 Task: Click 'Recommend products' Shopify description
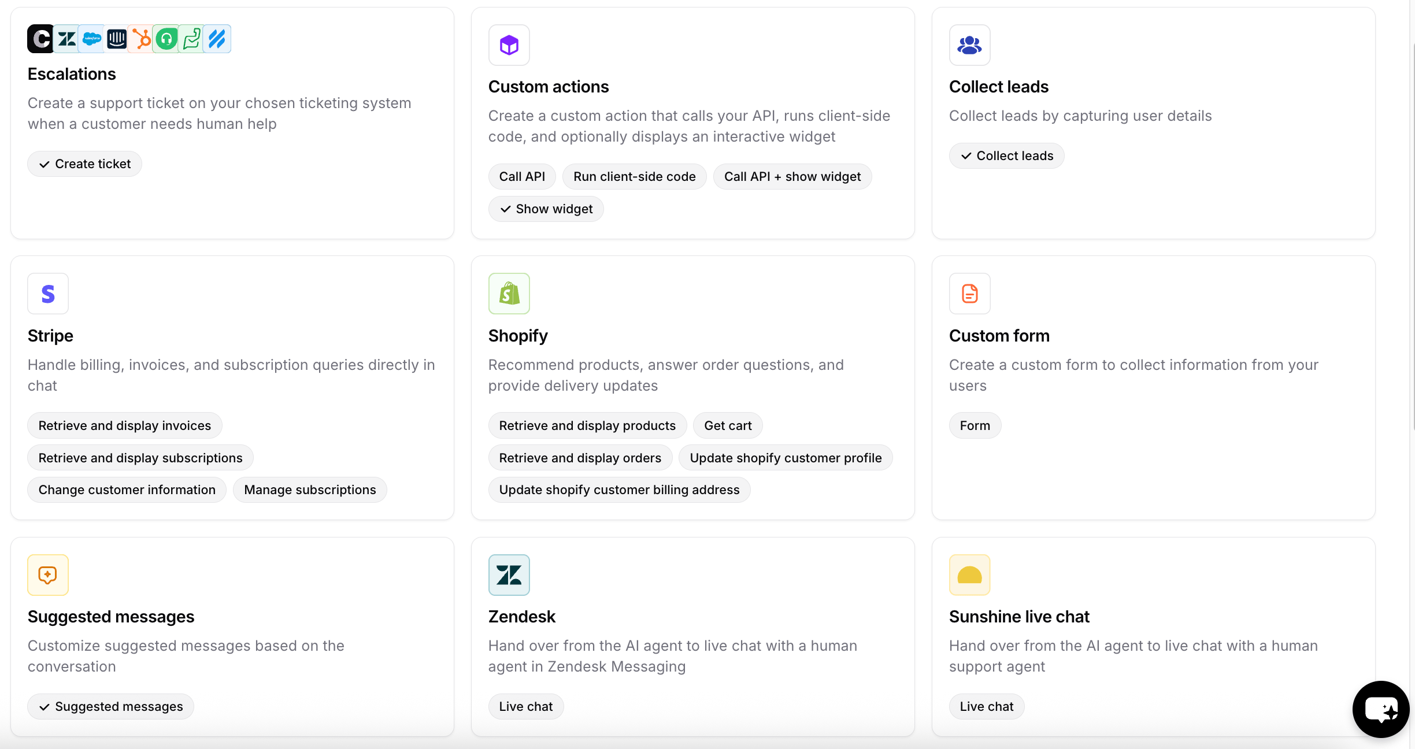[666, 375]
